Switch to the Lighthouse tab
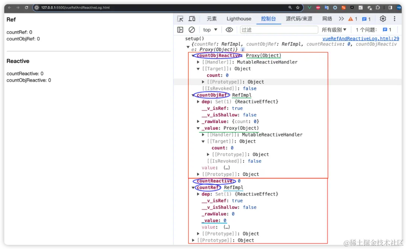 click(239, 19)
